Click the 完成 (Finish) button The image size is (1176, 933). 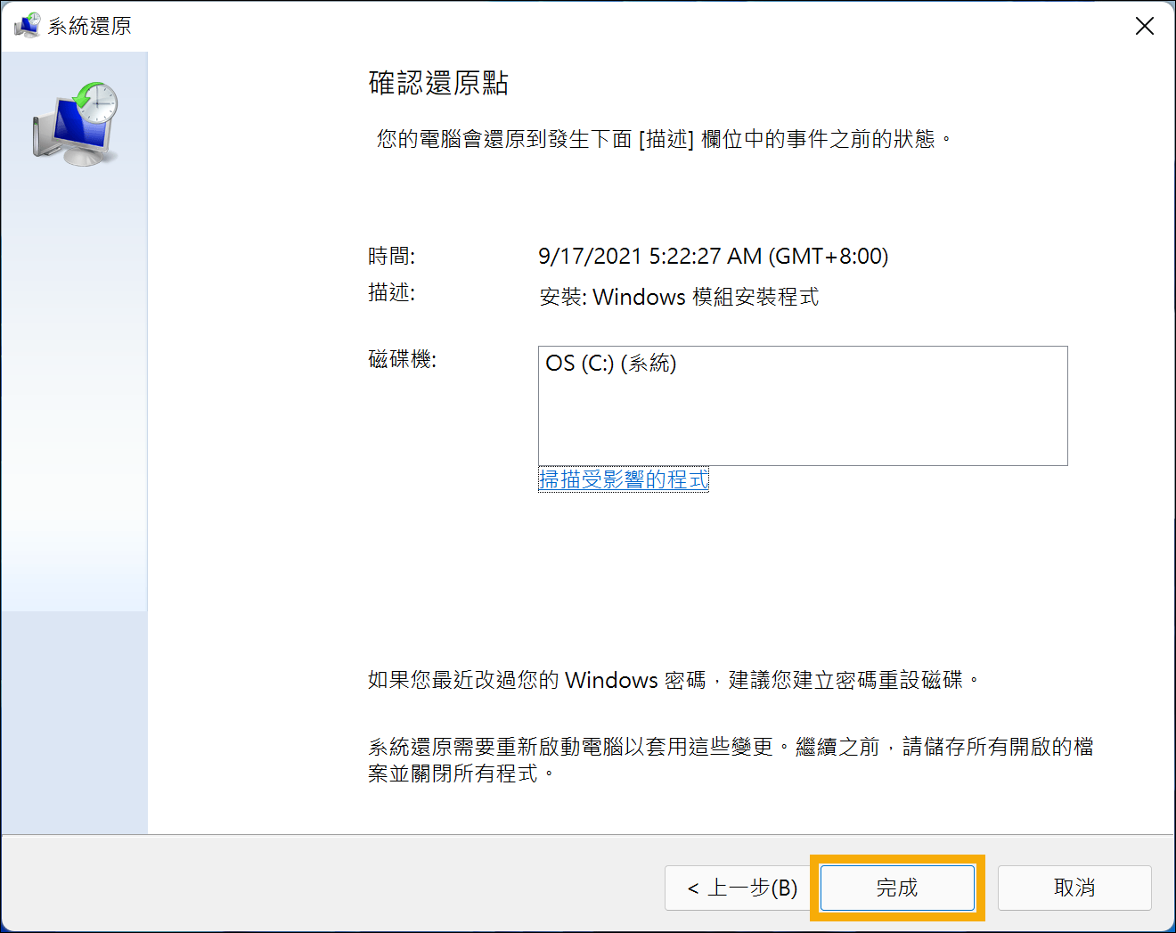point(897,888)
